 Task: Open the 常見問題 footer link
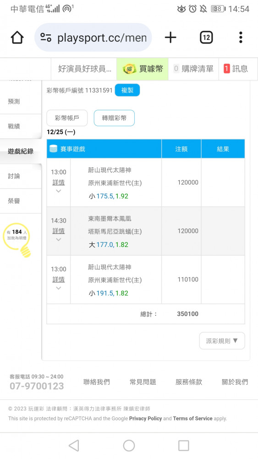tap(143, 382)
